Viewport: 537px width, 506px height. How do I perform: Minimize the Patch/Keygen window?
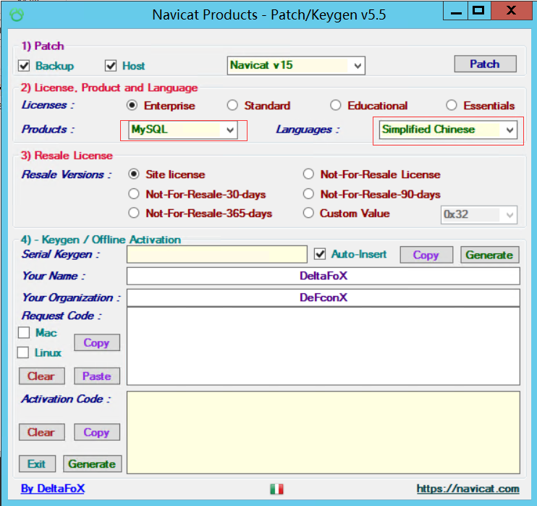(455, 12)
